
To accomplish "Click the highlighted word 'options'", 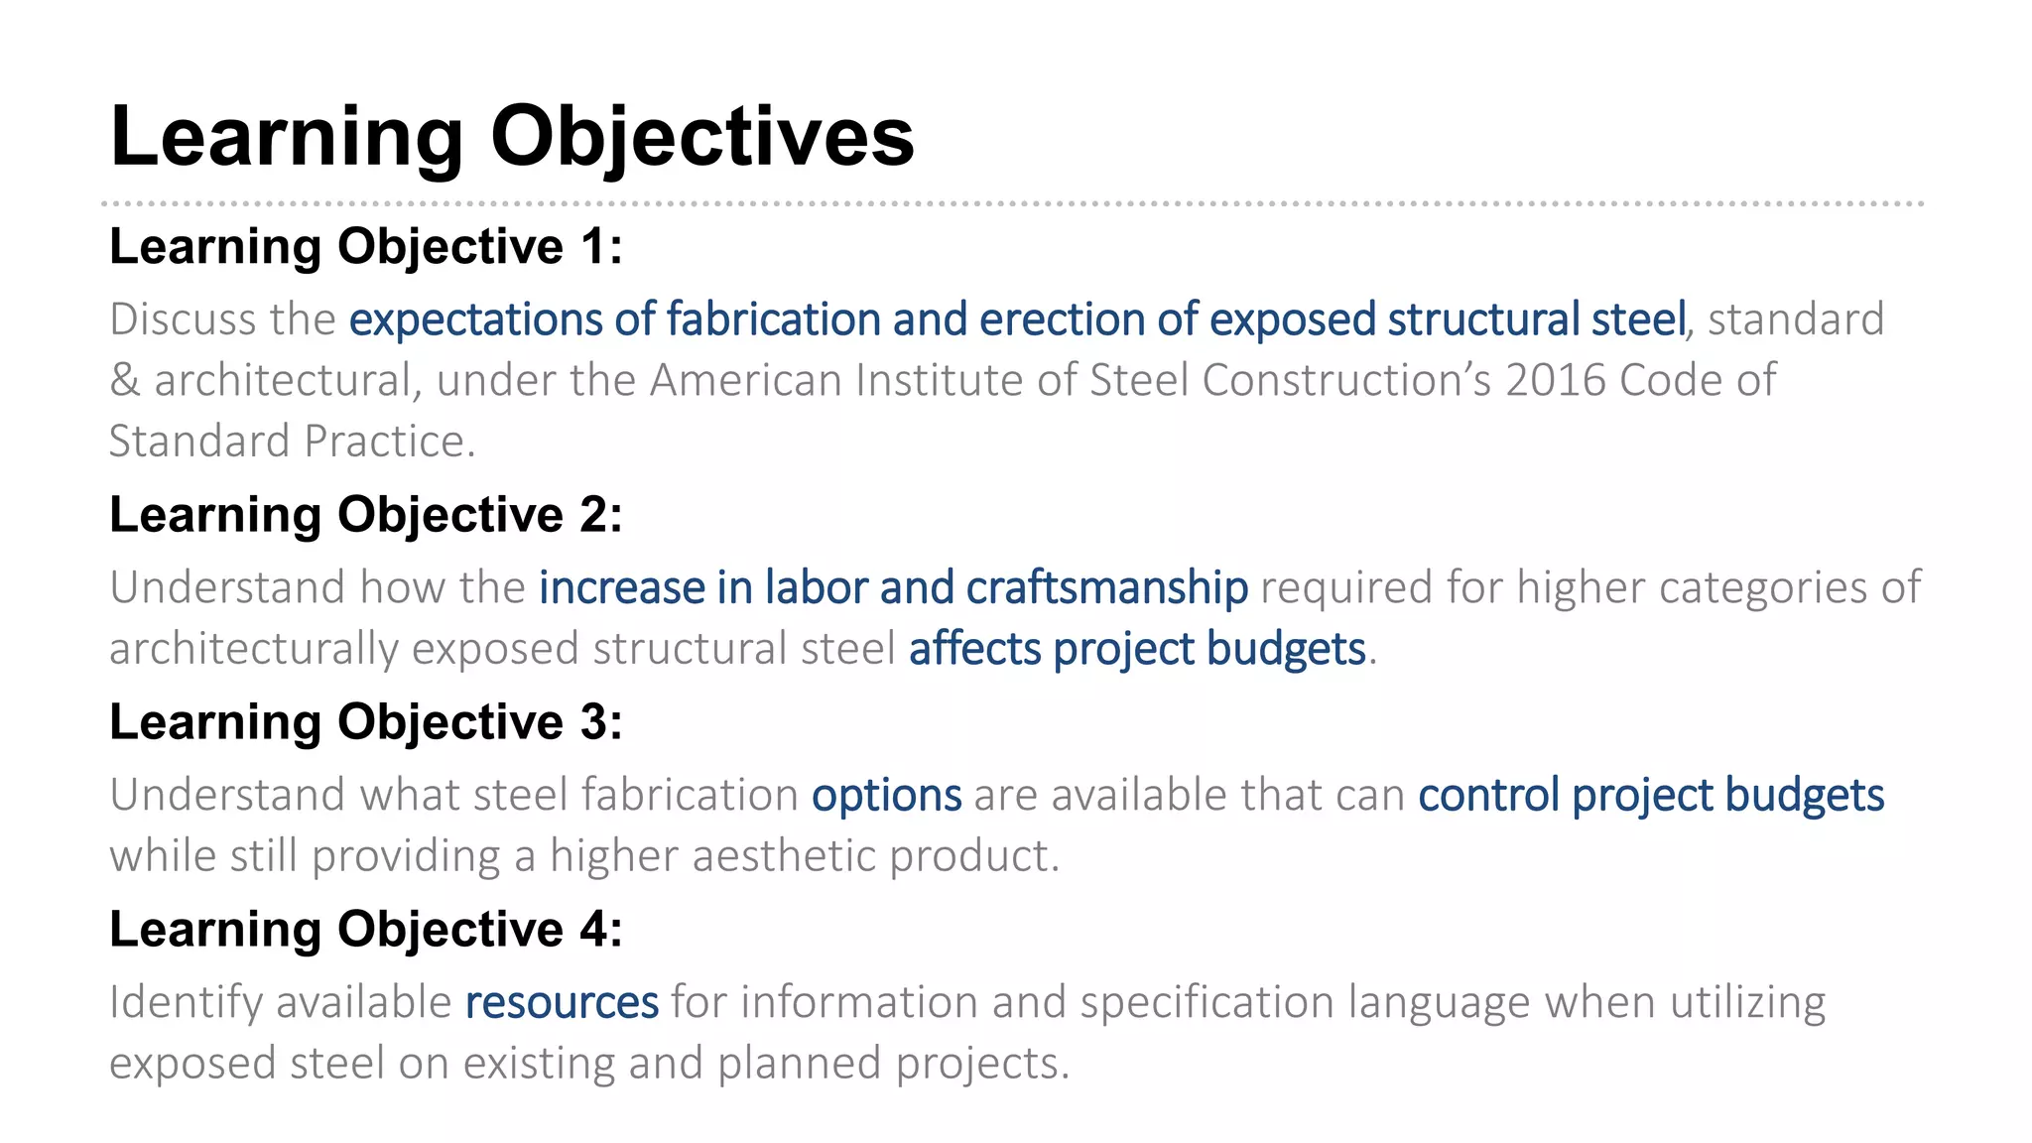I will tap(886, 797).
